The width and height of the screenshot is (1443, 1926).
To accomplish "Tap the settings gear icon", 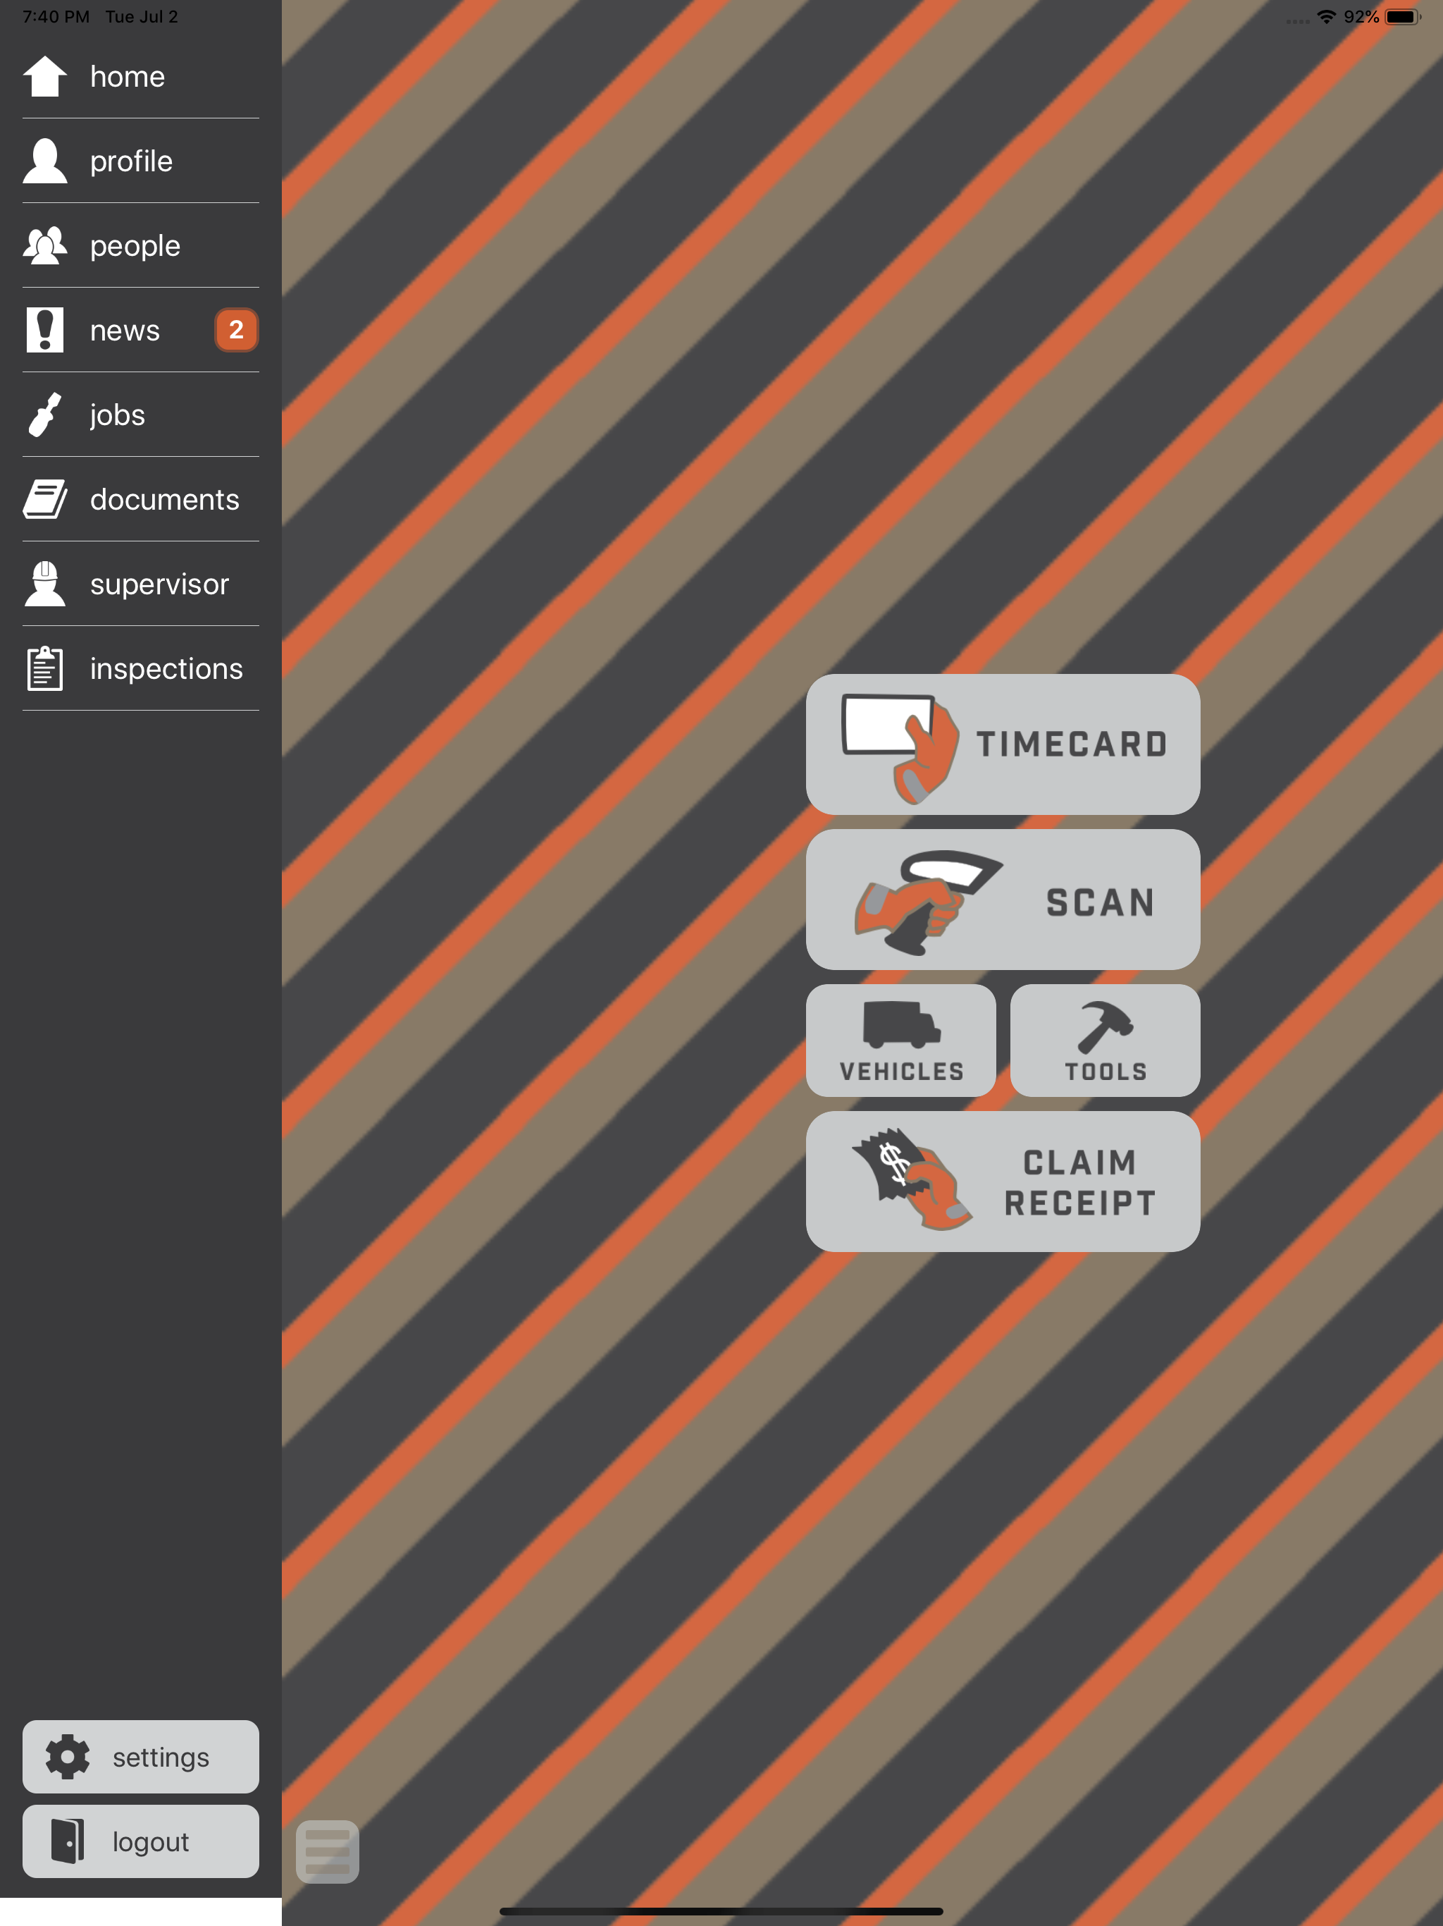I will [68, 1756].
